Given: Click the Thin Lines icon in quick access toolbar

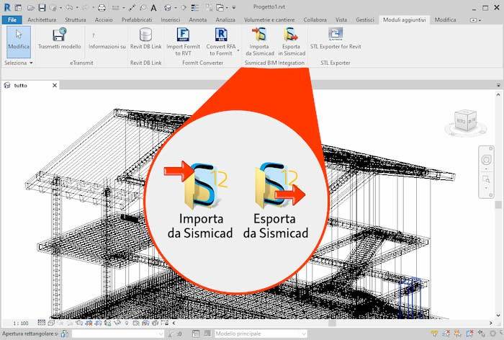Looking at the screenshot, I should click(194, 7).
